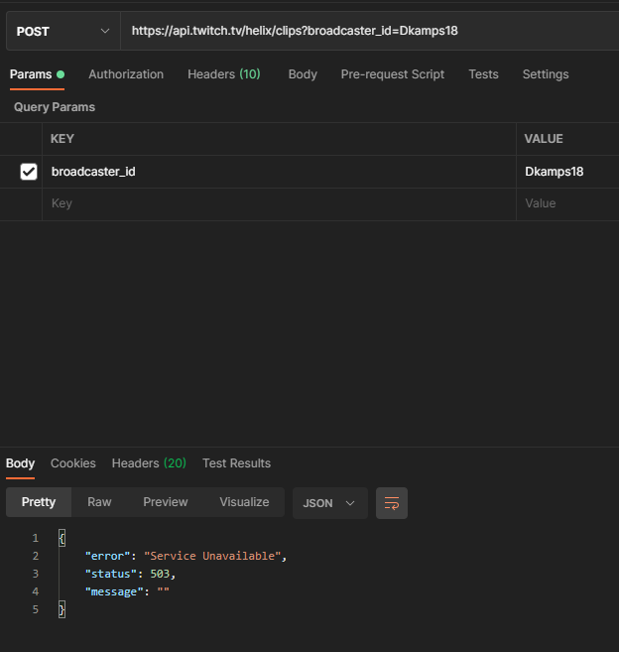Click the broadcaster_id key cell
The width and height of the screenshot is (619, 652).
click(279, 172)
